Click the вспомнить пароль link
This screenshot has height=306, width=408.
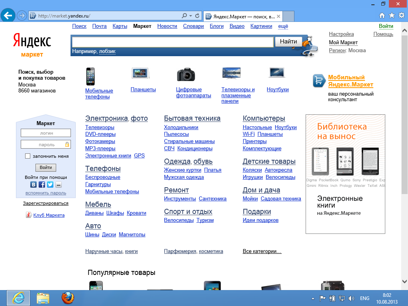point(46,193)
